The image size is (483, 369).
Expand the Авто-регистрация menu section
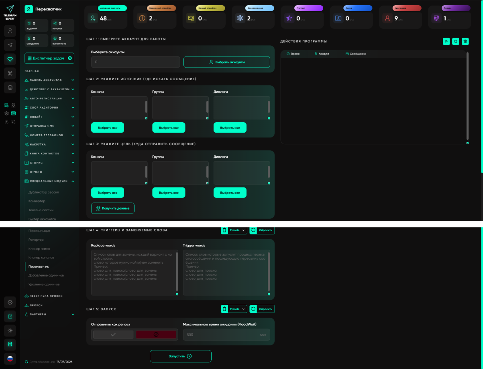tap(50, 99)
